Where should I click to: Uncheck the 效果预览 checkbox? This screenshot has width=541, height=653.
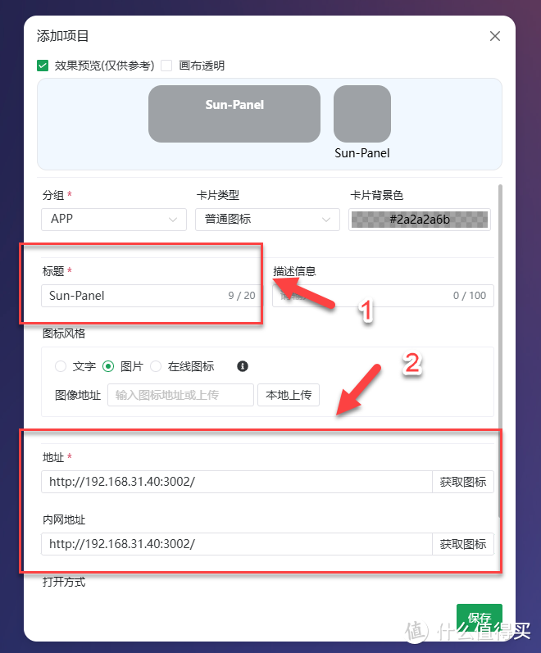(x=43, y=66)
